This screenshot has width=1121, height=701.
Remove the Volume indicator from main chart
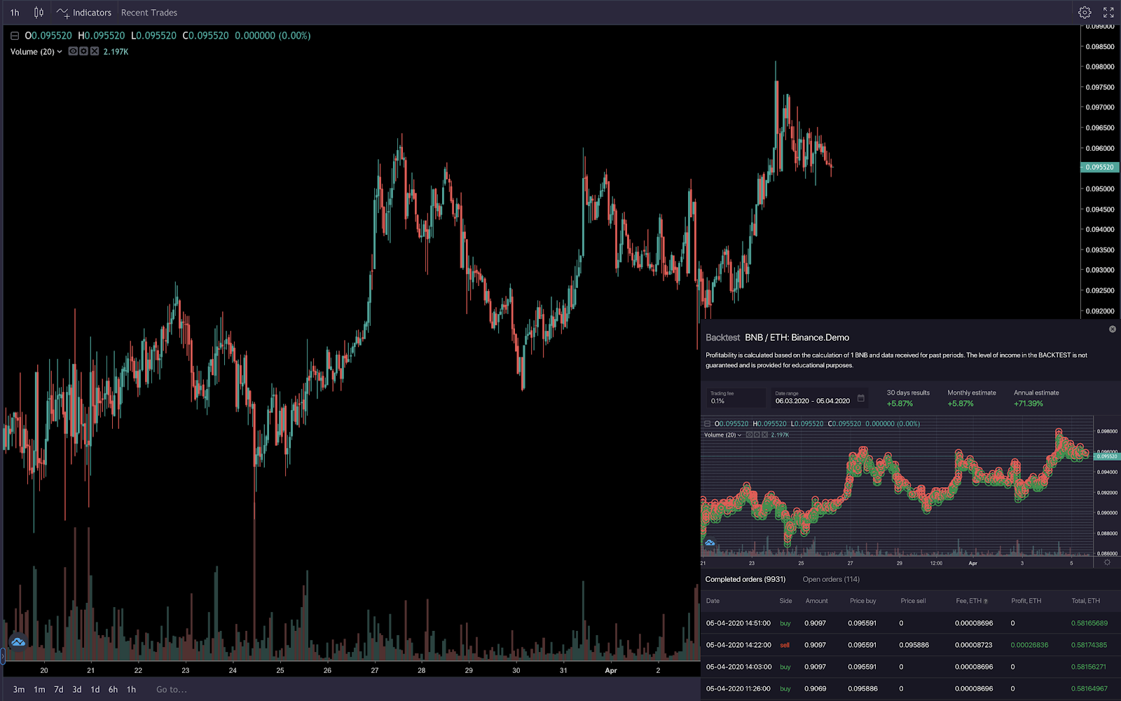tap(95, 51)
